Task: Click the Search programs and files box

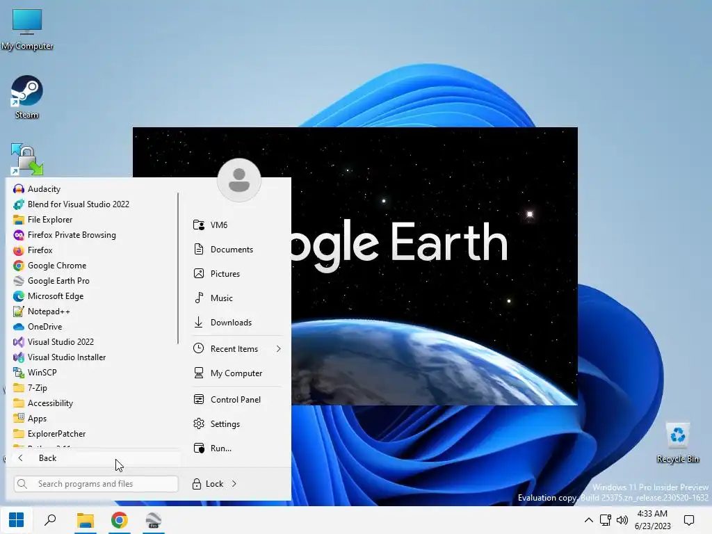Action: pos(96,484)
